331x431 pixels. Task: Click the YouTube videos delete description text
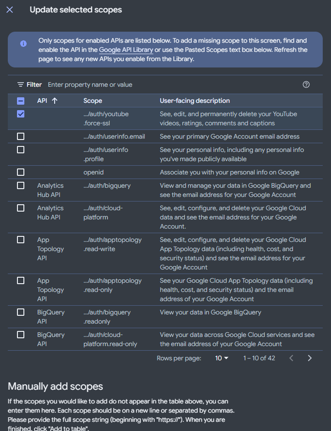point(229,118)
